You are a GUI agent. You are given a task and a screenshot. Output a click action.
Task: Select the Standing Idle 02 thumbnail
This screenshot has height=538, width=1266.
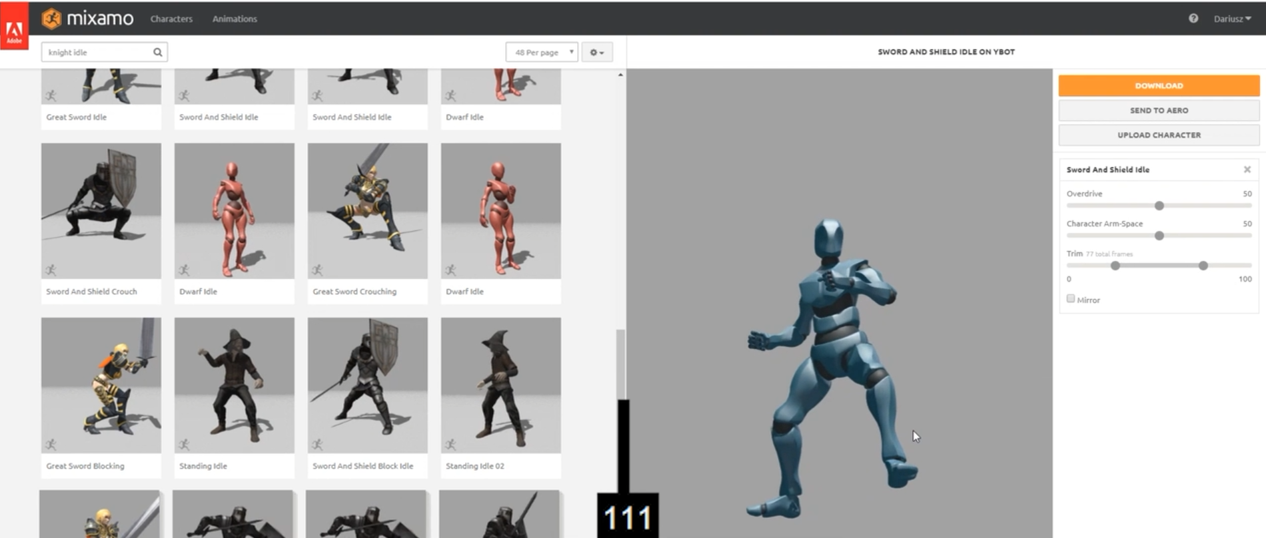501,386
